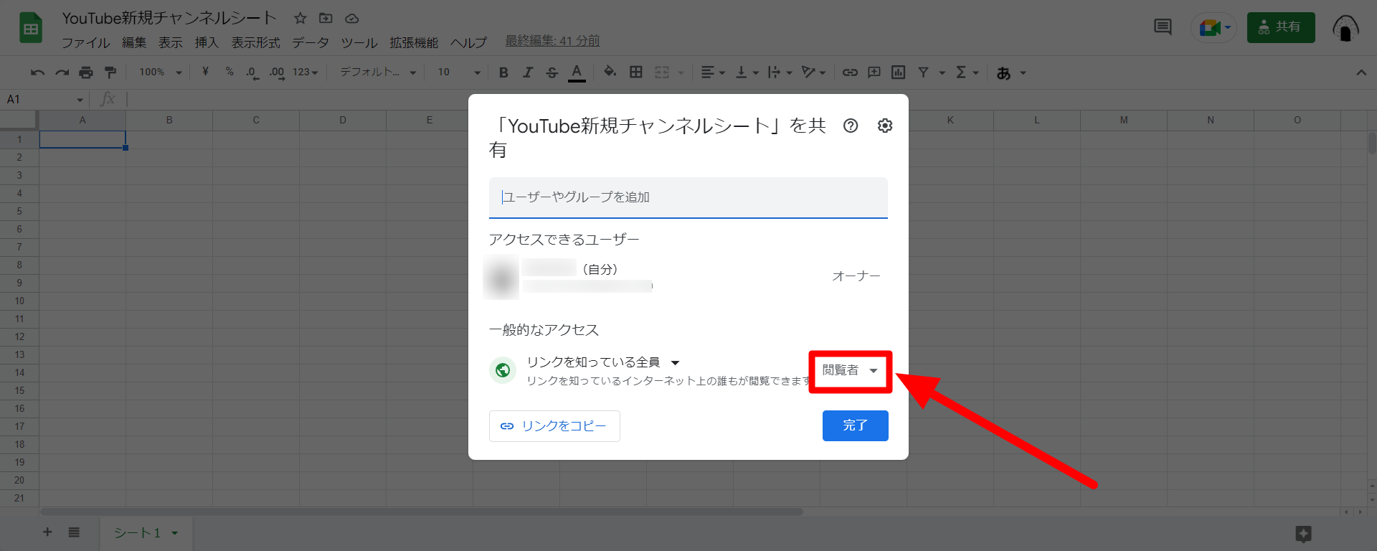Insert a link using chain icon
The height and width of the screenshot is (551, 1377).
click(x=850, y=72)
